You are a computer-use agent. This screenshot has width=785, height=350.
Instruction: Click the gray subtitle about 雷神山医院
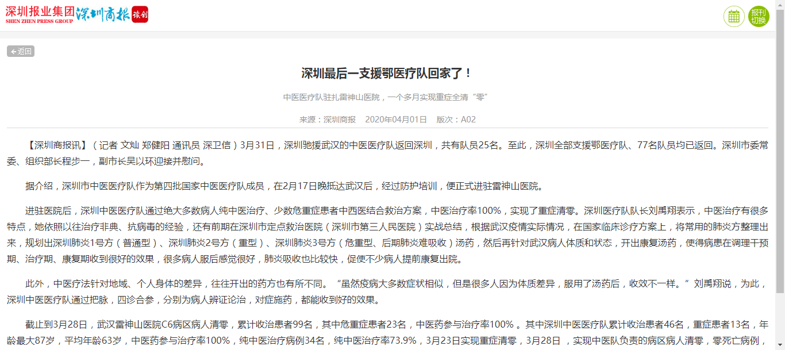[x=386, y=97]
